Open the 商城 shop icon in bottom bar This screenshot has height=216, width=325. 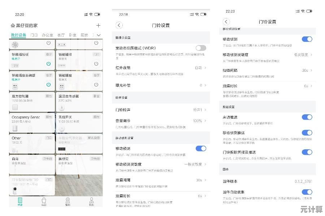point(44,201)
